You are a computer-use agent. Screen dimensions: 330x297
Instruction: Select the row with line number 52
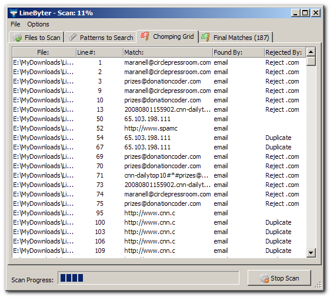click(159, 128)
